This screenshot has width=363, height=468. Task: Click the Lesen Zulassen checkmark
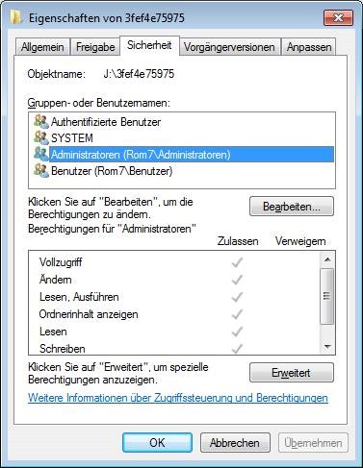click(237, 332)
